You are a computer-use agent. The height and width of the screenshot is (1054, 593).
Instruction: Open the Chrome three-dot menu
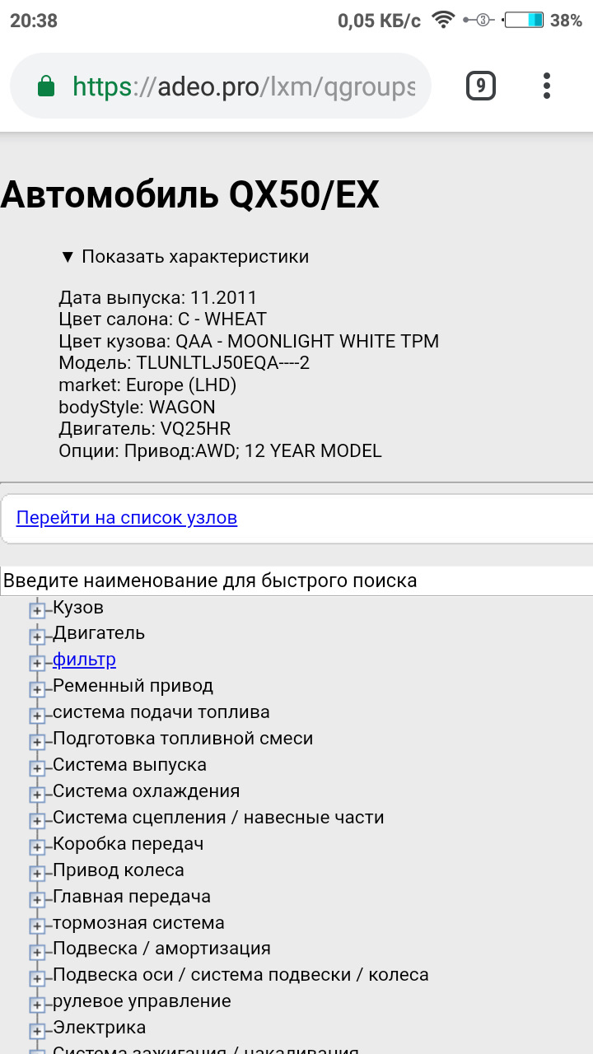coord(547,86)
